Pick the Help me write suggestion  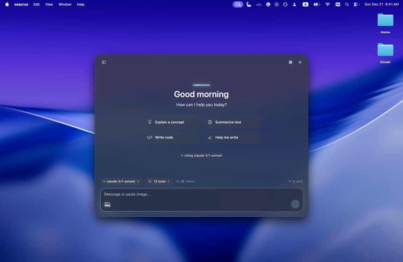232,137
